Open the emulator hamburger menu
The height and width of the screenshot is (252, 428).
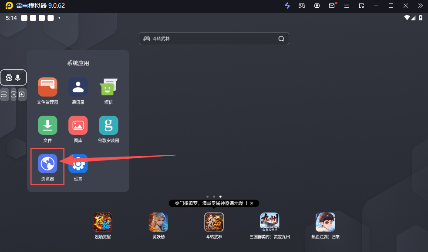[347, 6]
